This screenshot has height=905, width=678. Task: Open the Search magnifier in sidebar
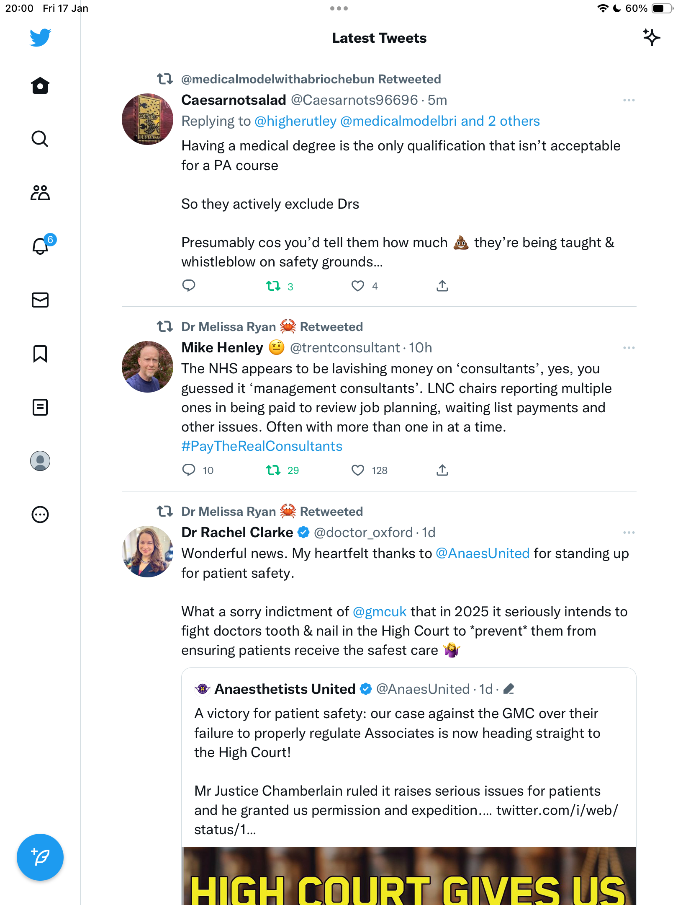point(40,139)
